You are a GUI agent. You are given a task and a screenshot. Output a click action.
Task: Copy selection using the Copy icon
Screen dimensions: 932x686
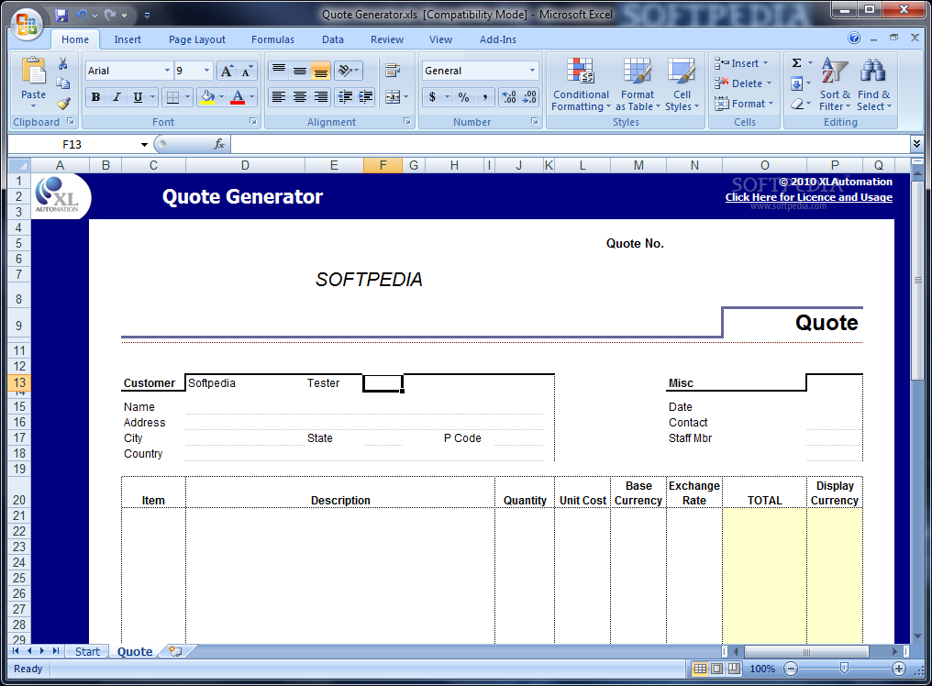click(x=63, y=83)
